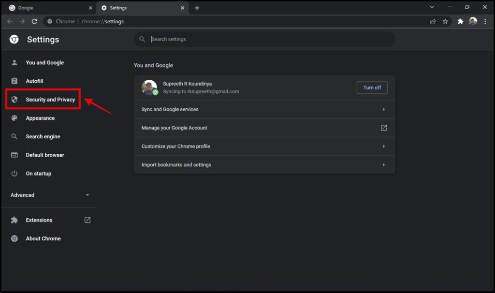Click the Extensions puzzle icon in sidebar
Image resolution: width=495 pixels, height=293 pixels.
14,220
